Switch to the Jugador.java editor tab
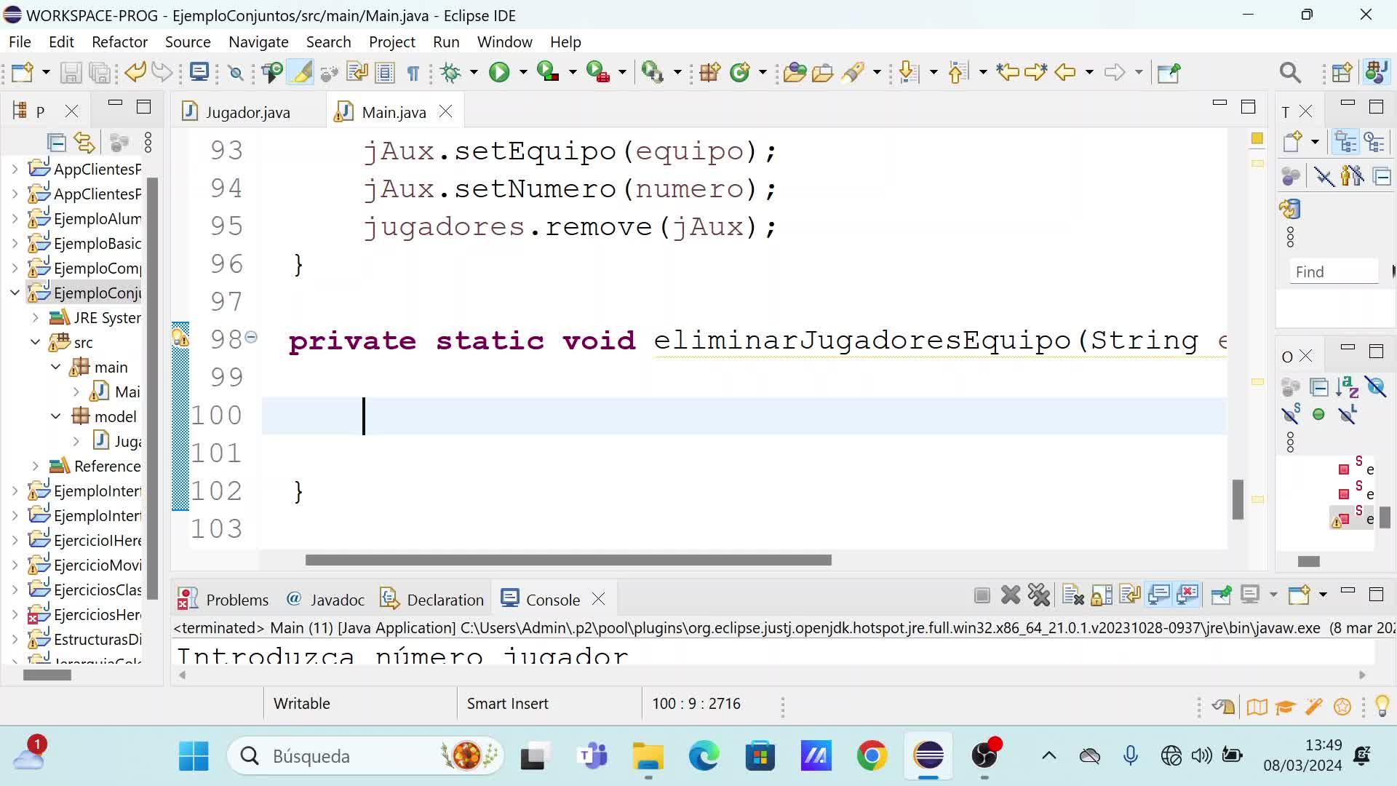Viewport: 1397px width, 786px height. 247,112
